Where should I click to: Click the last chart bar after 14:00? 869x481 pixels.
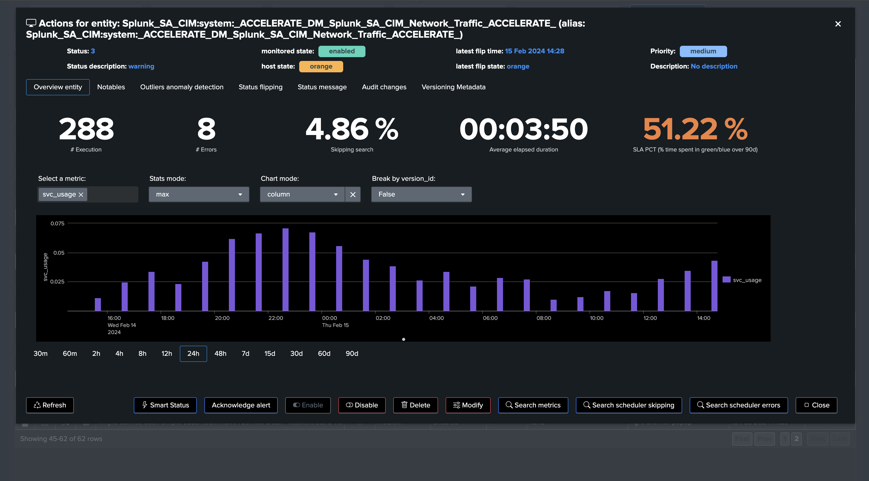click(x=714, y=286)
